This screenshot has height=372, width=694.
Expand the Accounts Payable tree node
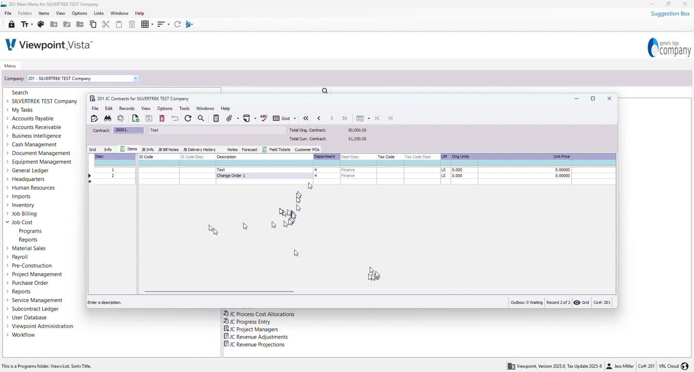7,118
